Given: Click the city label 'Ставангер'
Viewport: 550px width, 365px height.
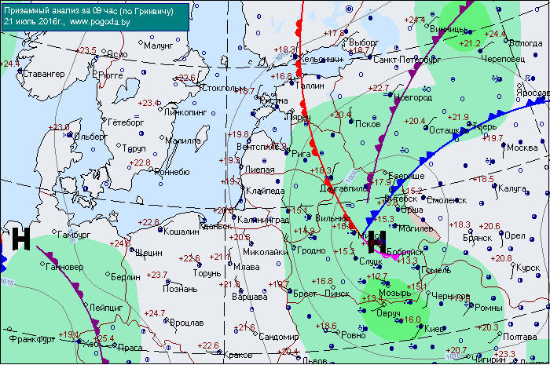Looking at the screenshot, I should (44, 74).
